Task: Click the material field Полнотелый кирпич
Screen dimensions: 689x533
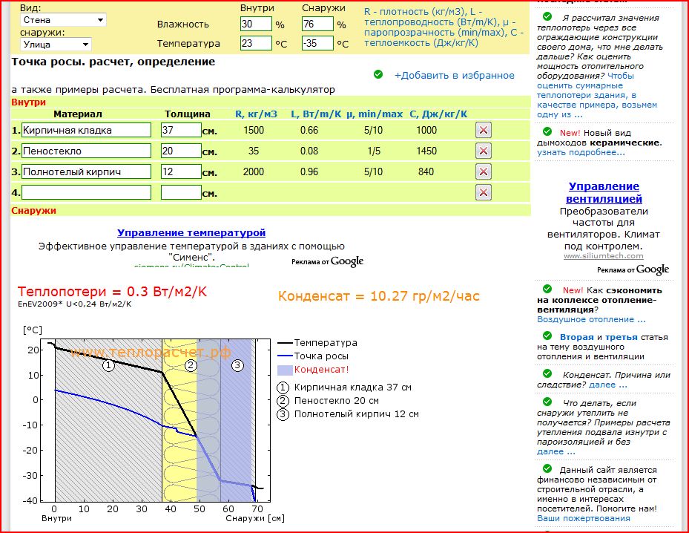Action: click(x=86, y=171)
